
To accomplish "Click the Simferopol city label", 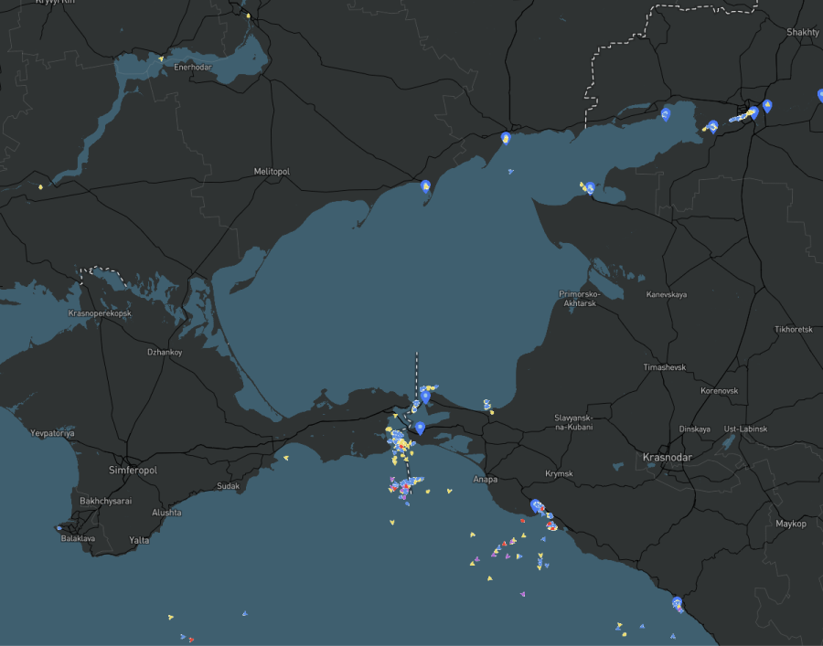I will coord(134,470).
